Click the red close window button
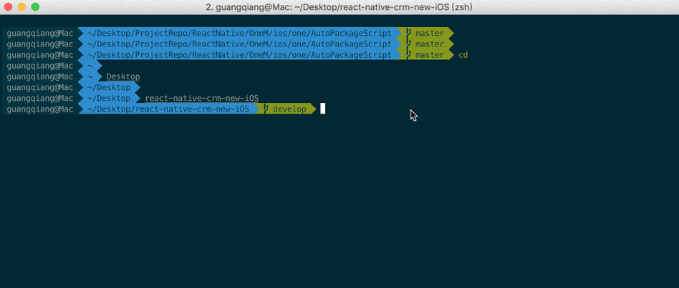Image resolution: width=679 pixels, height=288 pixels. click(8, 7)
